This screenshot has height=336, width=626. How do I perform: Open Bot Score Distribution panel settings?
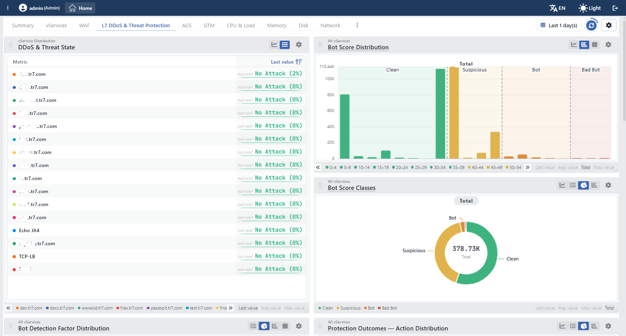coord(608,45)
